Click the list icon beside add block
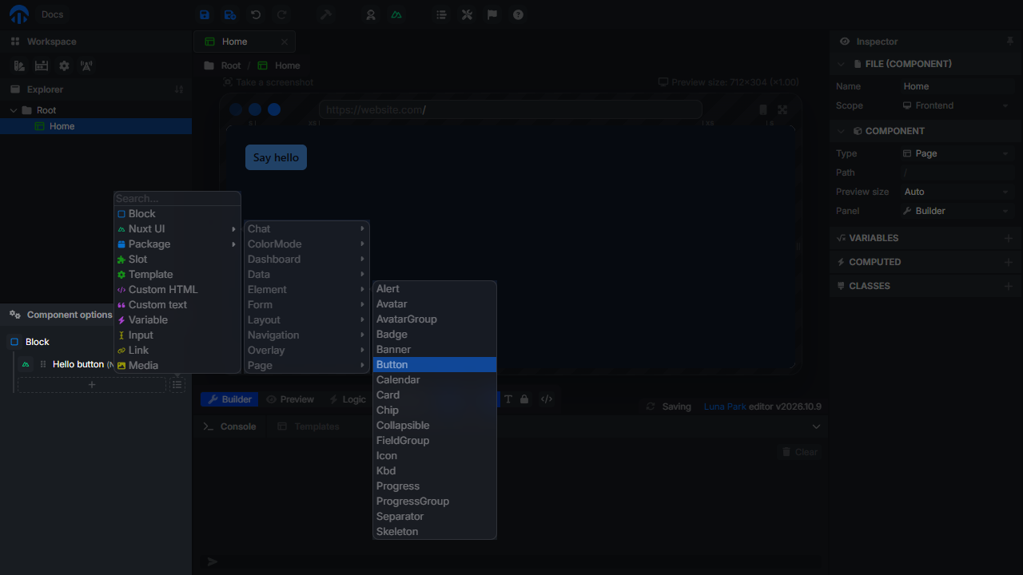Image resolution: width=1023 pixels, height=575 pixels. click(177, 385)
